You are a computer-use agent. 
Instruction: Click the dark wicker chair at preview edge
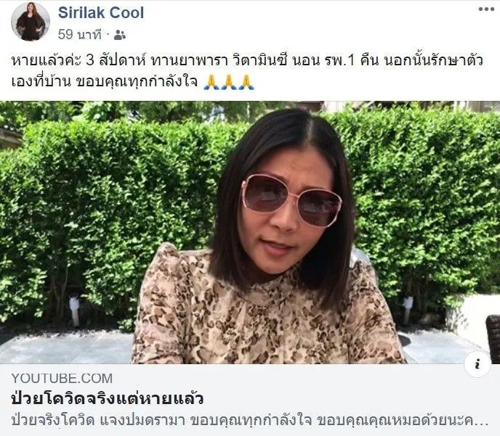[x=493, y=339]
